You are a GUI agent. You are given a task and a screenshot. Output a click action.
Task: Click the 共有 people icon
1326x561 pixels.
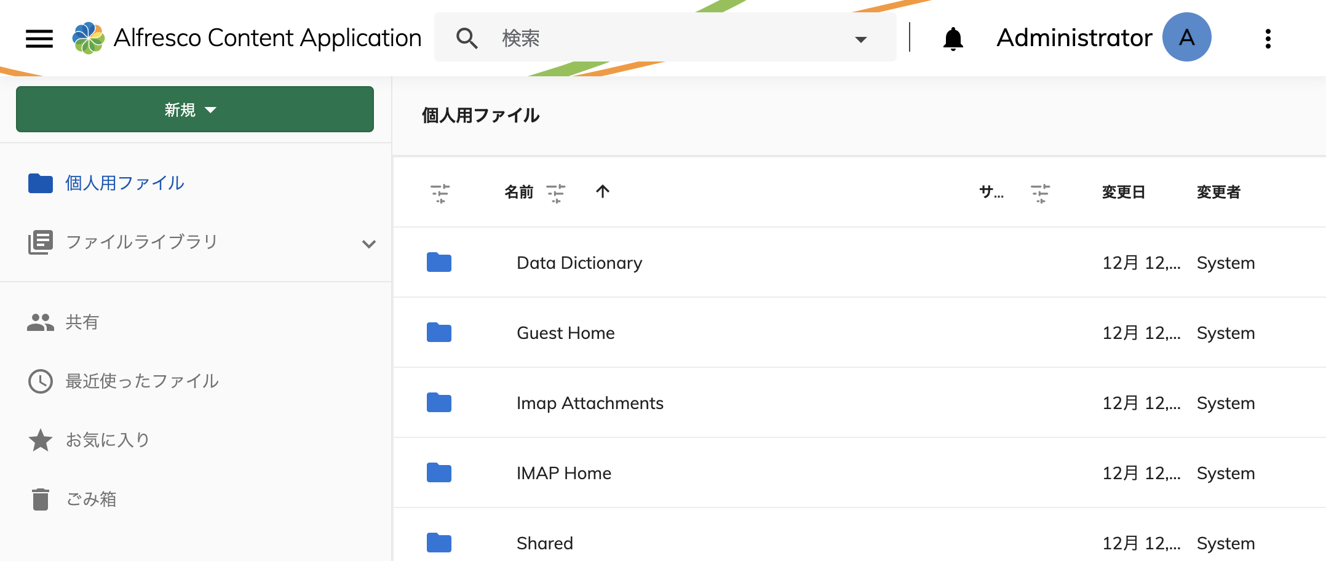39,322
